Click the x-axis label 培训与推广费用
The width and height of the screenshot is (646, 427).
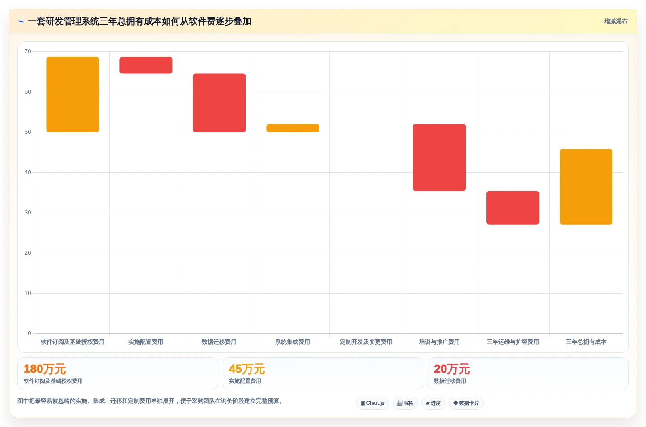(x=439, y=342)
